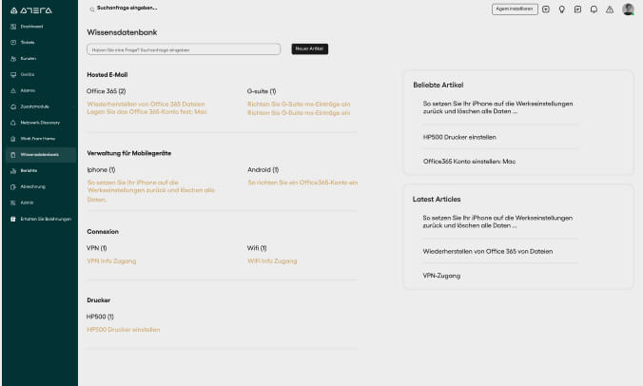Open the VPN-Zugang entry in Latest Articles
The width and height of the screenshot is (643, 386).
[441, 276]
